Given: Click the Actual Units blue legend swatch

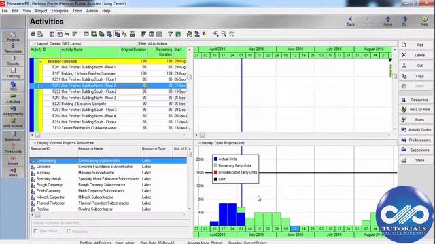Looking at the screenshot, I should pyautogui.click(x=215, y=159).
